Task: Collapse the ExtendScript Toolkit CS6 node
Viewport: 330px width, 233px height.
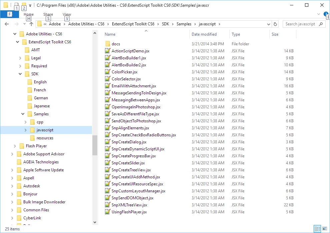Action: click(17, 42)
